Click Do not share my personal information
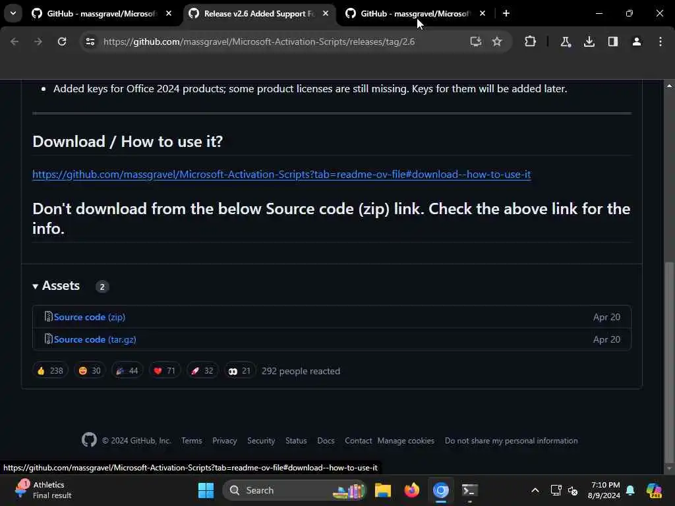 tap(512, 441)
